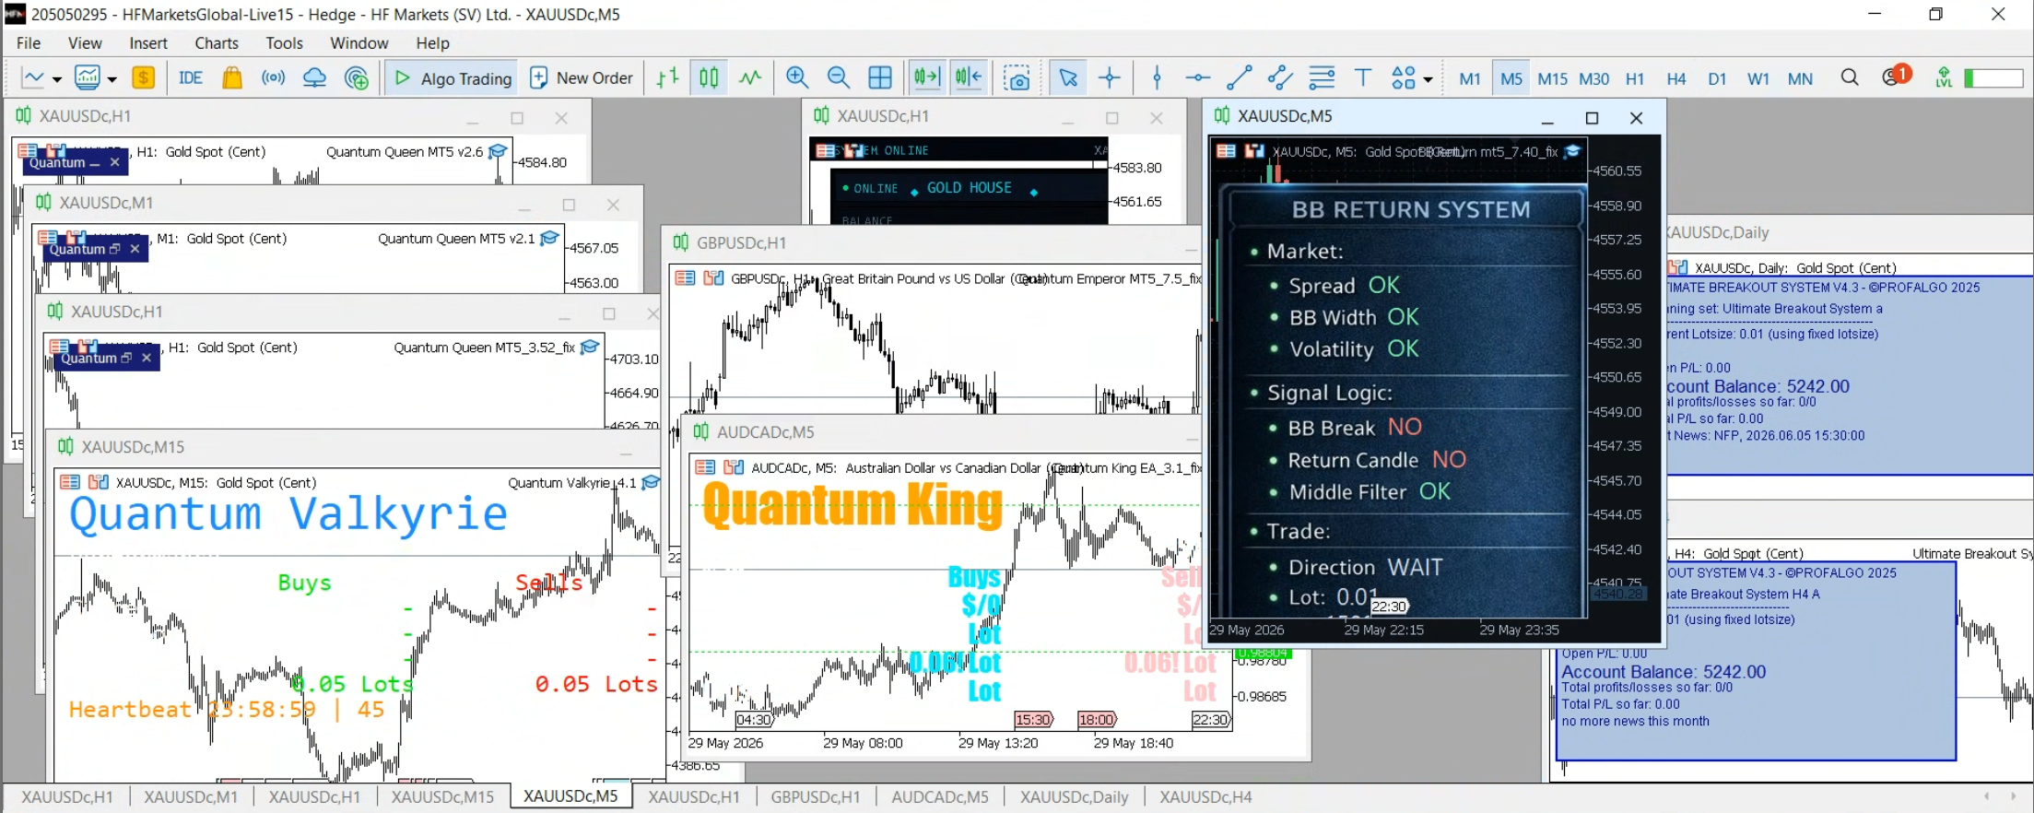This screenshot has height=813, width=2034.
Task: Insert Fibonacci retracement tool
Action: [x=1322, y=78]
